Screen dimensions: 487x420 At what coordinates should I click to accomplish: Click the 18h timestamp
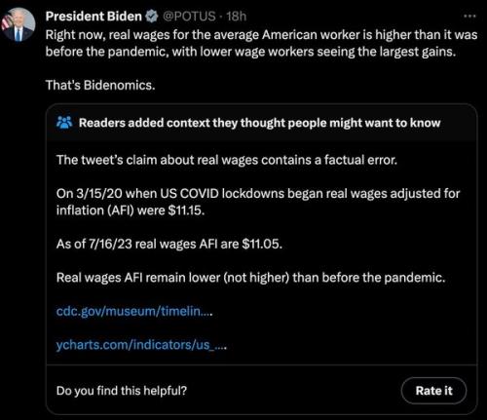pyautogui.click(x=236, y=17)
